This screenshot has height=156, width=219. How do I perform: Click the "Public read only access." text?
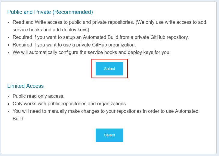coord(39,96)
